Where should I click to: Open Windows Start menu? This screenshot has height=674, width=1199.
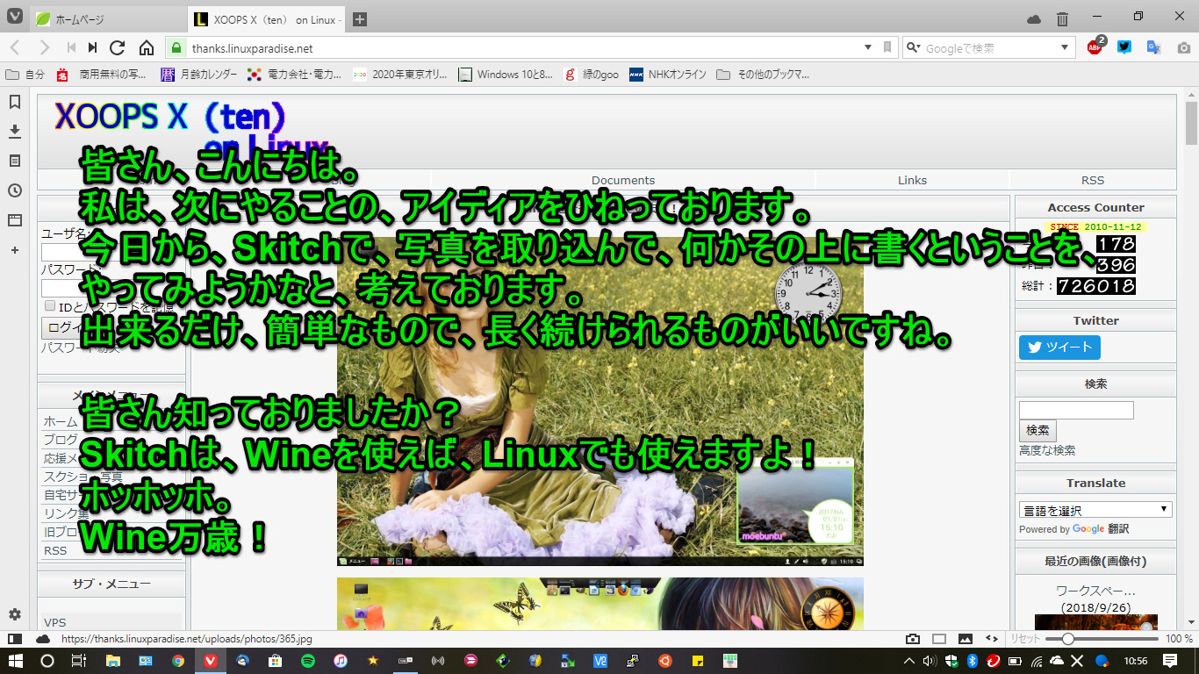point(17,661)
